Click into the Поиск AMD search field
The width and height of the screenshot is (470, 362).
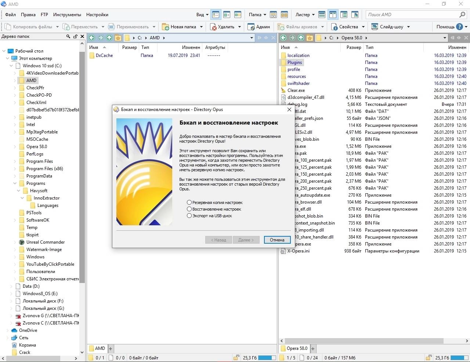(412, 15)
